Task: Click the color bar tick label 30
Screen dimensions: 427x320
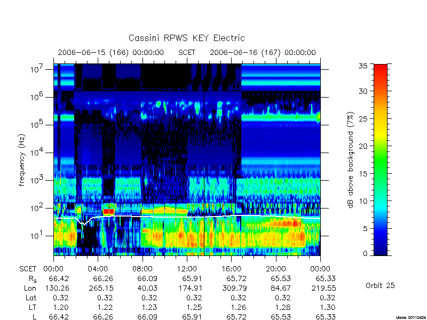Action: (363, 91)
